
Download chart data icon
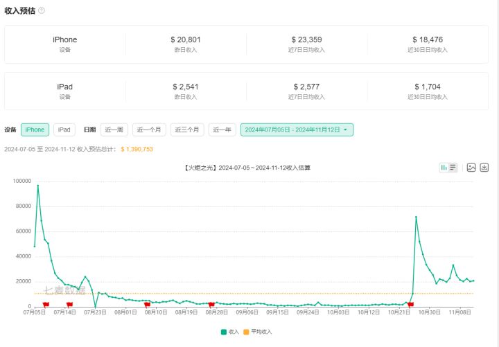point(484,168)
